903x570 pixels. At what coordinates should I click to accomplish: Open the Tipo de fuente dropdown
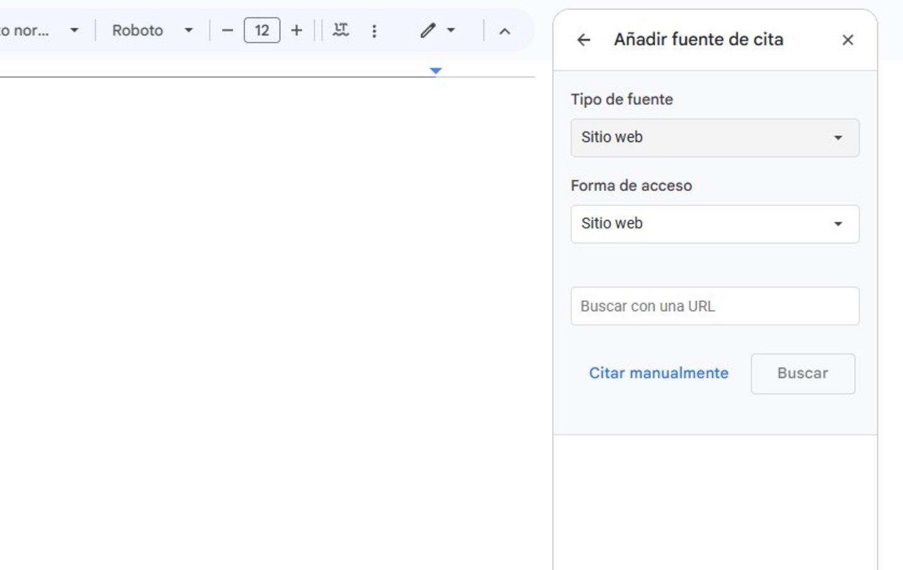coord(715,138)
